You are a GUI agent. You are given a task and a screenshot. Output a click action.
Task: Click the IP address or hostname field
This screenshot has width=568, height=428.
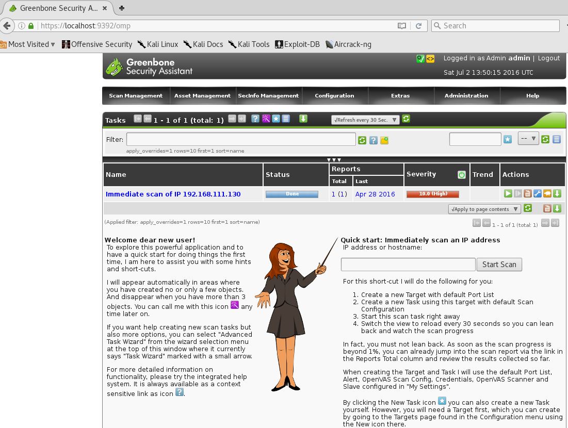408,265
